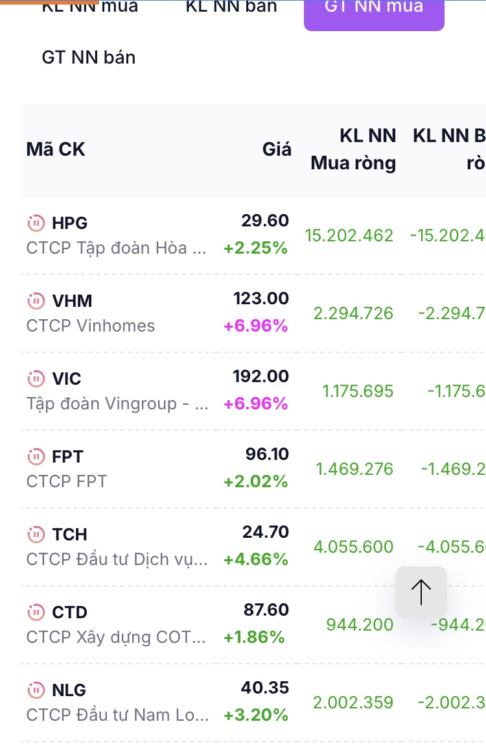Switch to the KL NN bán tab
This screenshot has height=748, width=486.
231,8
